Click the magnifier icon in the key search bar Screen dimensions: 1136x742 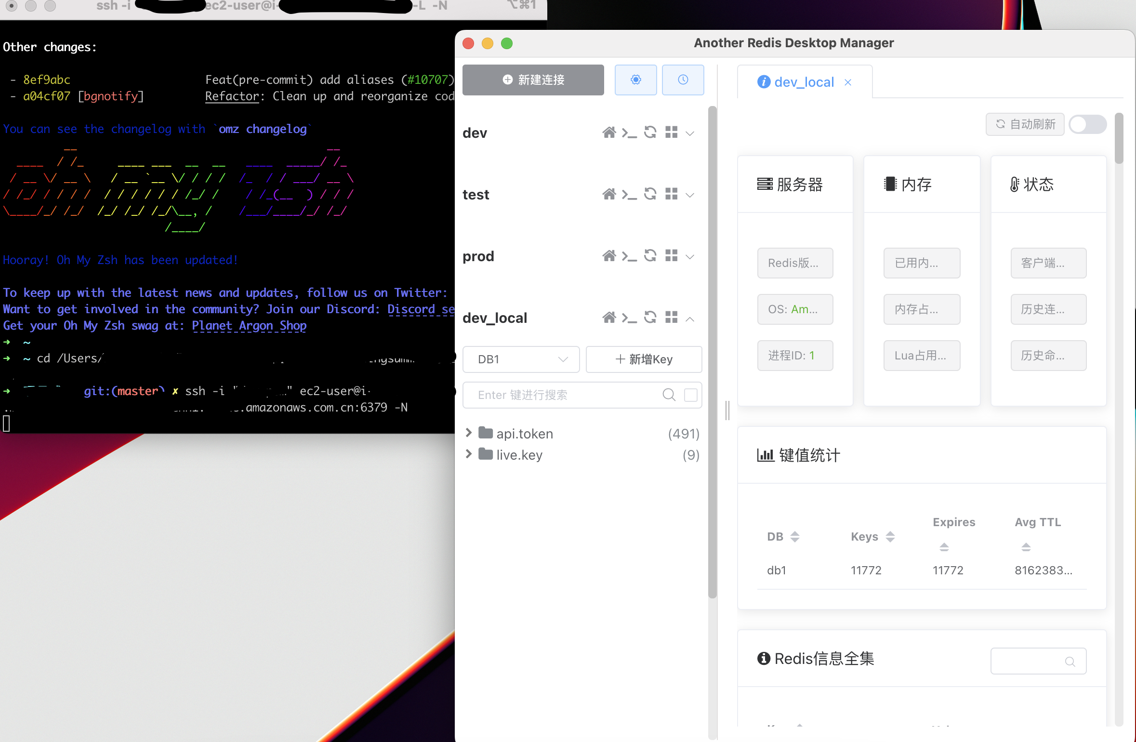[669, 395]
